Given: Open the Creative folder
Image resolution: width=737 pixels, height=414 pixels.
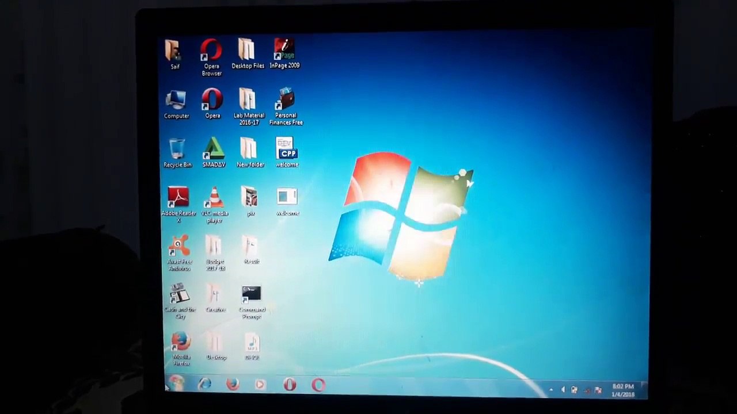Looking at the screenshot, I should [216, 298].
